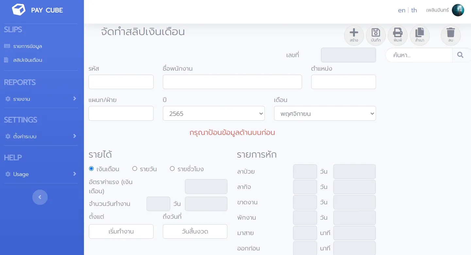
Task: Click the red กรุณาป้อนข้อมูลด้านบนก่อน message
Action: (x=232, y=132)
